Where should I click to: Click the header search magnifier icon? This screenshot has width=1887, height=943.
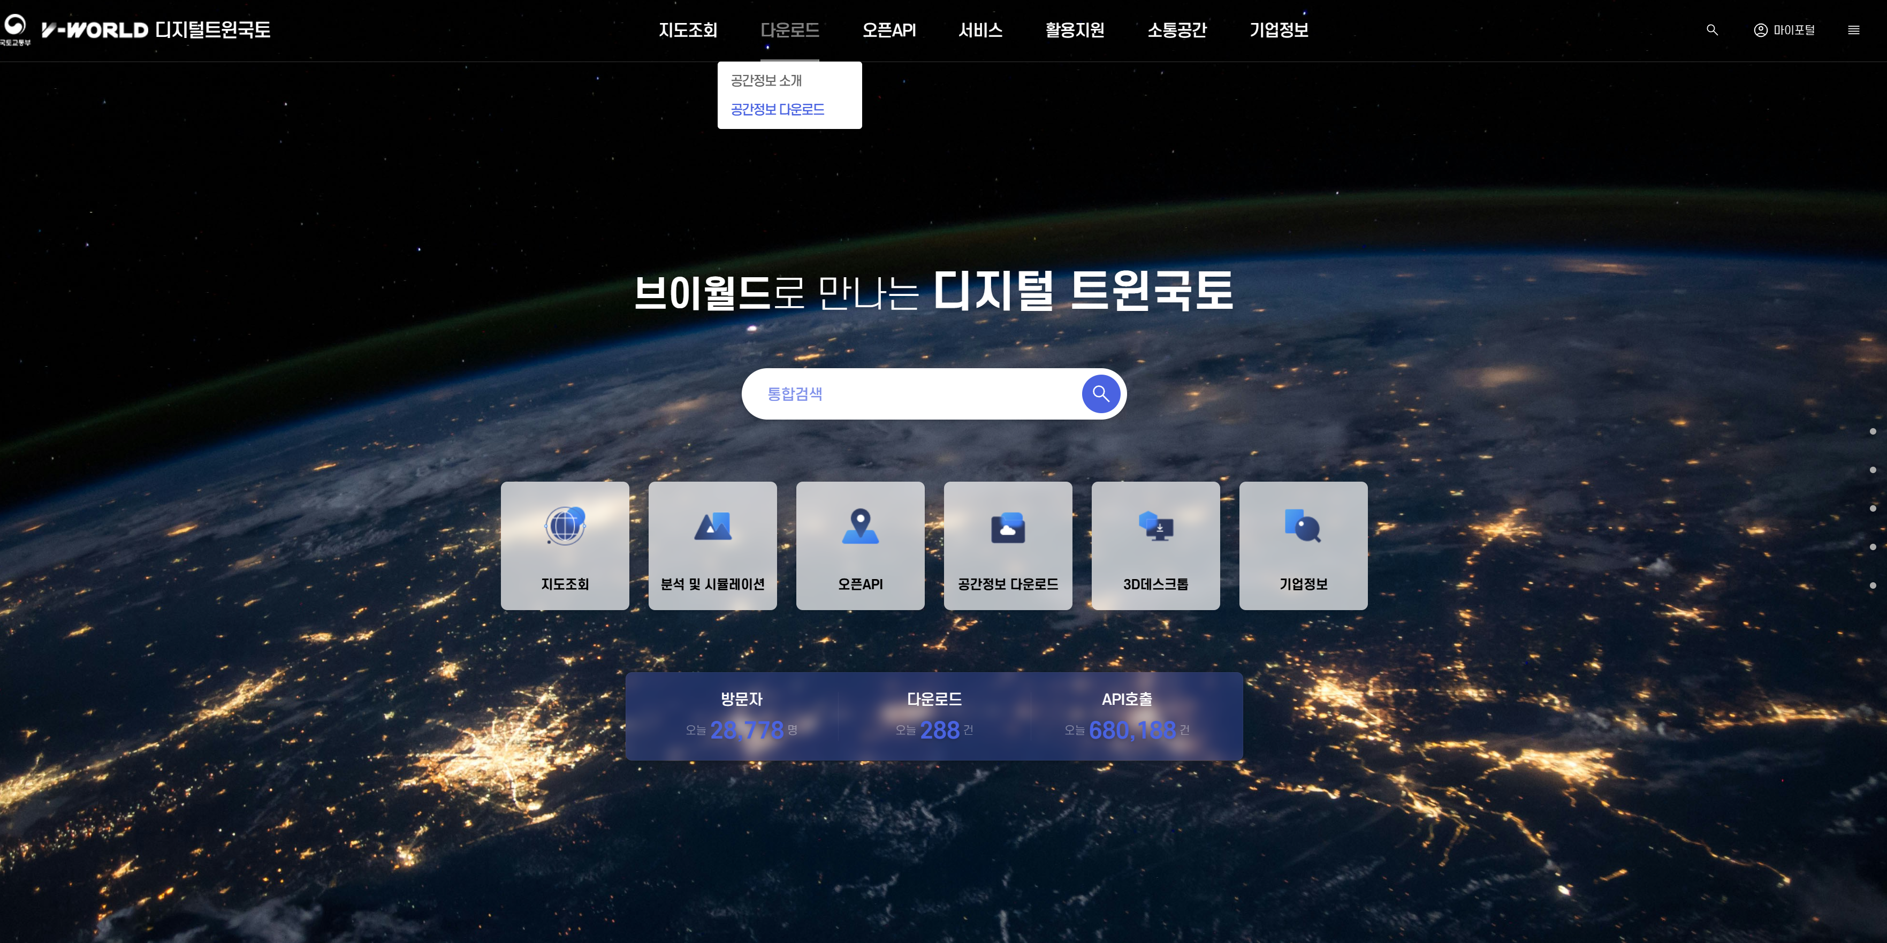click(1712, 30)
